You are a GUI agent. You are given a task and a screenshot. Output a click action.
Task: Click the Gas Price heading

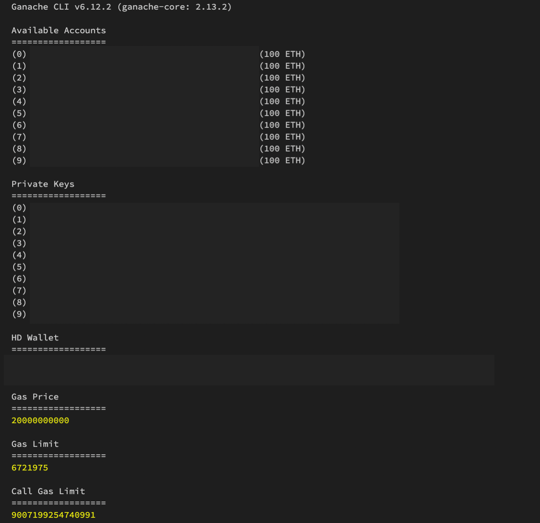click(x=35, y=397)
